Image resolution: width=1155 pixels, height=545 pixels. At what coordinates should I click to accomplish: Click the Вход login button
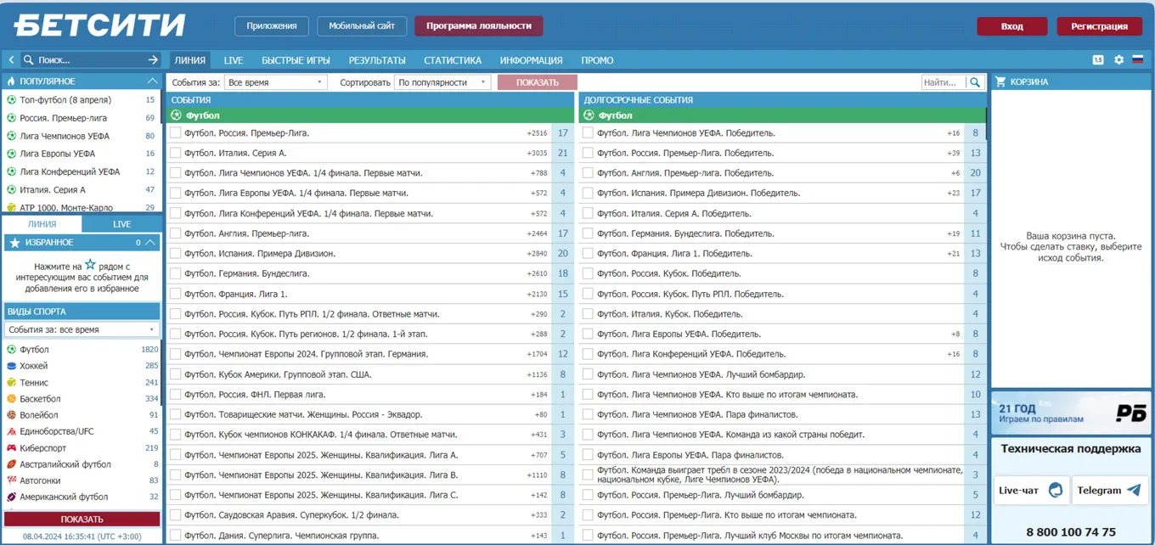1011,26
